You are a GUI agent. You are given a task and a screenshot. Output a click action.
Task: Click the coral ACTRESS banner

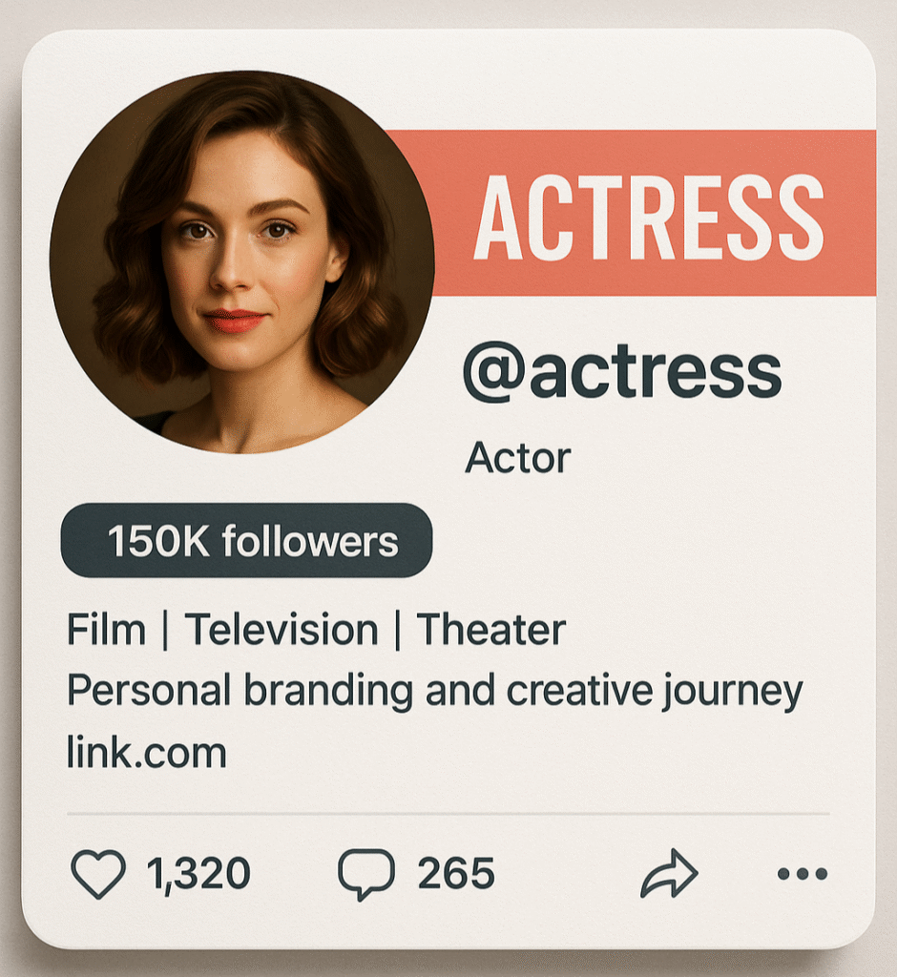point(649,213)
